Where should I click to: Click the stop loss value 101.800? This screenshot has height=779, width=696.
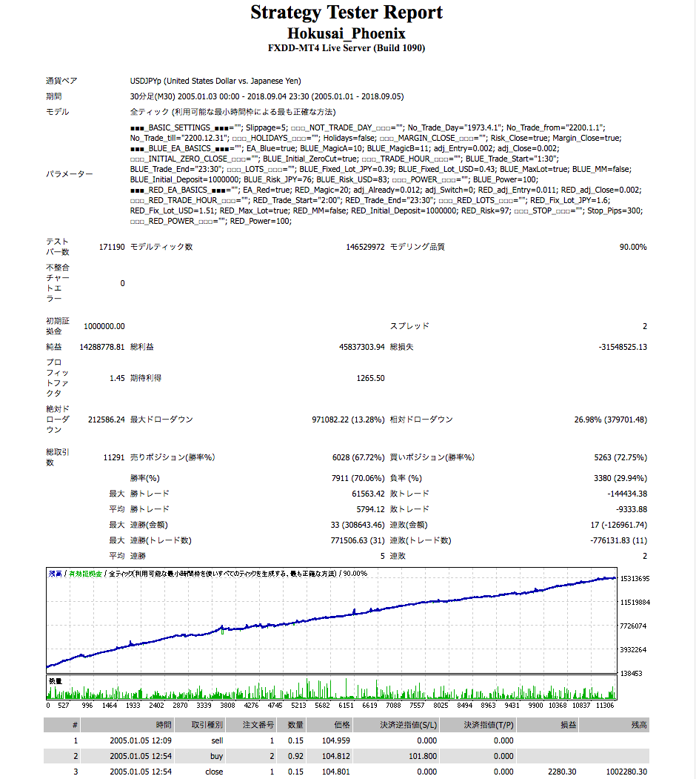(423, 756)
